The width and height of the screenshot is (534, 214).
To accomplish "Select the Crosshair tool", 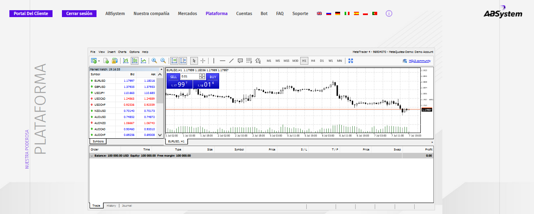I will coord(202,61).
